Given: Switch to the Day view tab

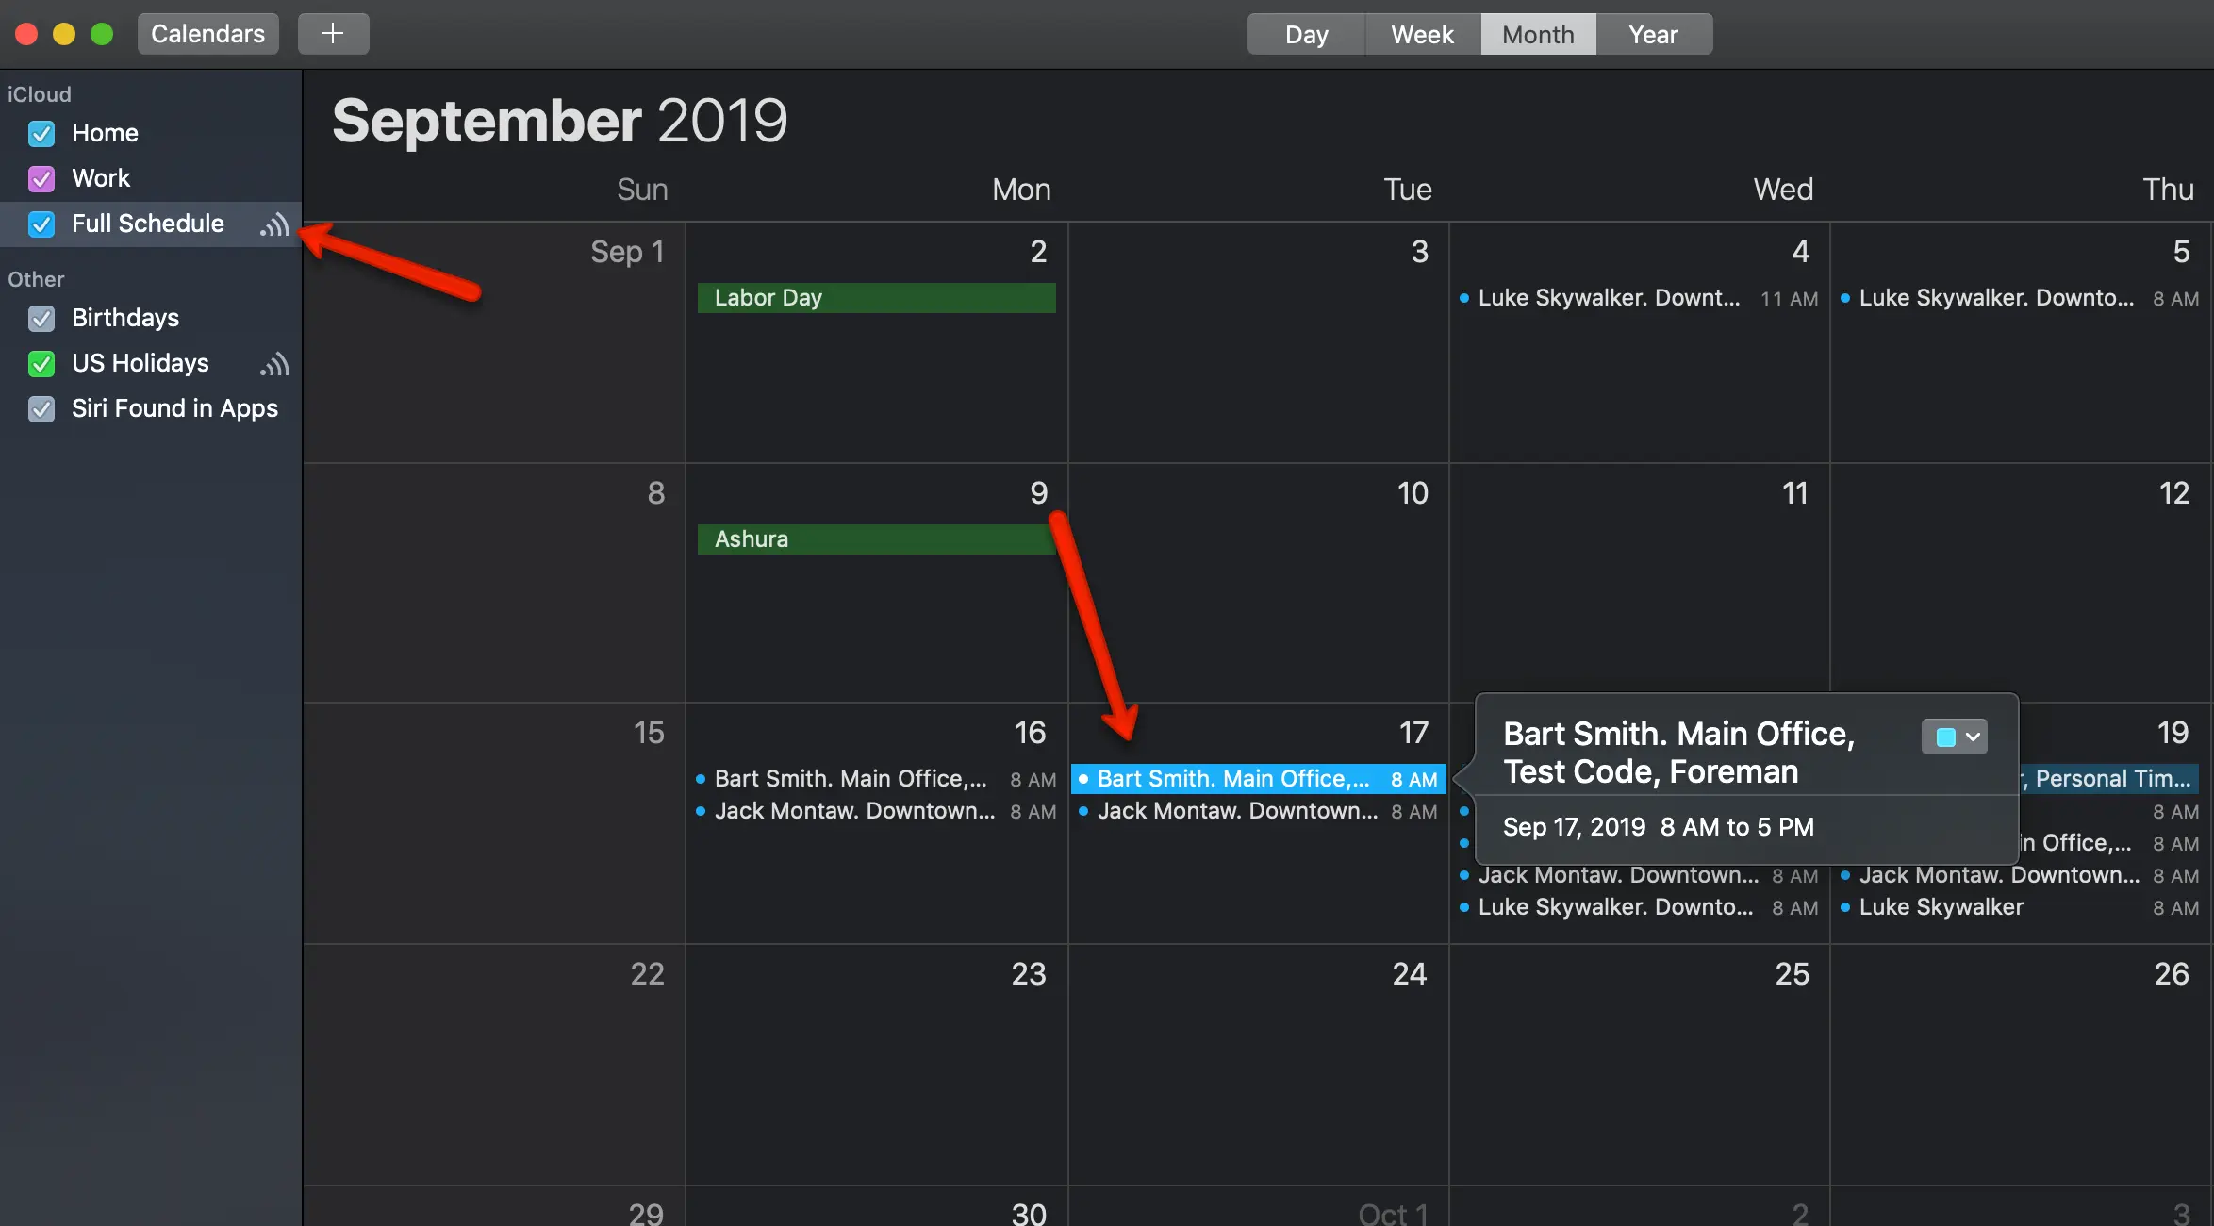Looking at the screenshot, I should tap(1306, 34).
